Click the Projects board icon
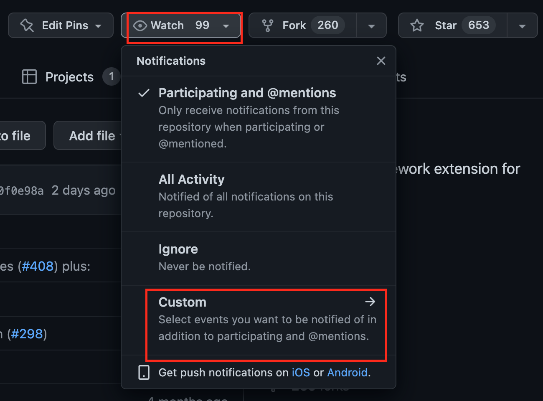This screenshot has height=401, width=543. click(29, 76)
